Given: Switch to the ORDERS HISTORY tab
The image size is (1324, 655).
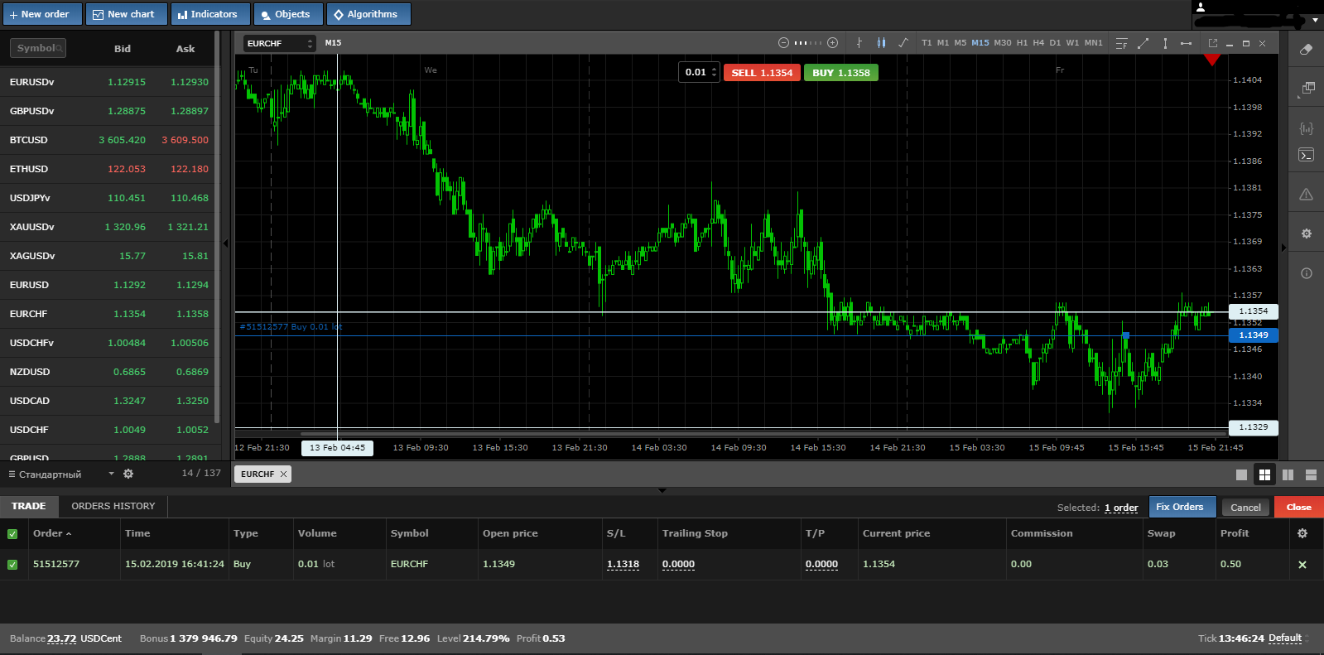Looking at the screenshot, I should [x=113, y=506].
